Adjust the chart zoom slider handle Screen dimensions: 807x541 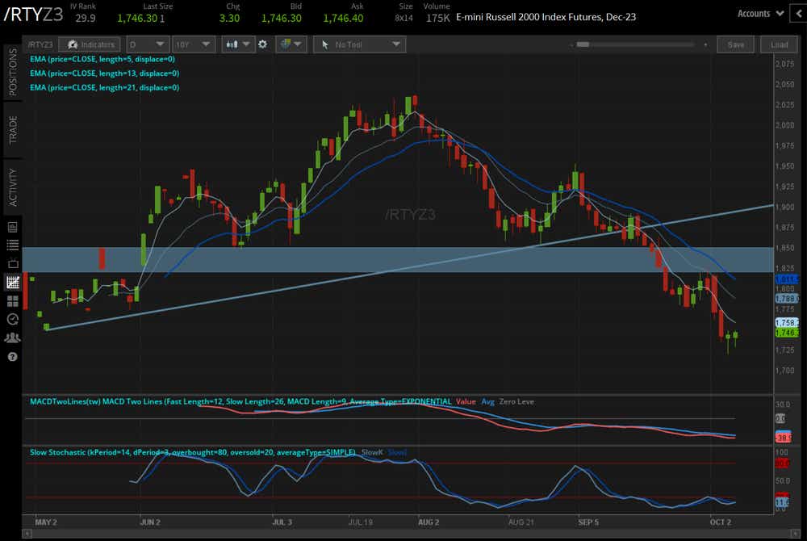(x=583, y=44)
